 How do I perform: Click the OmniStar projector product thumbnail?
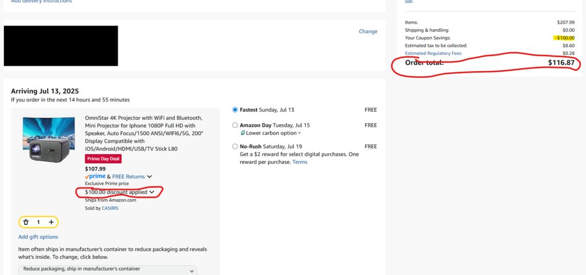(x=49, y=140)
